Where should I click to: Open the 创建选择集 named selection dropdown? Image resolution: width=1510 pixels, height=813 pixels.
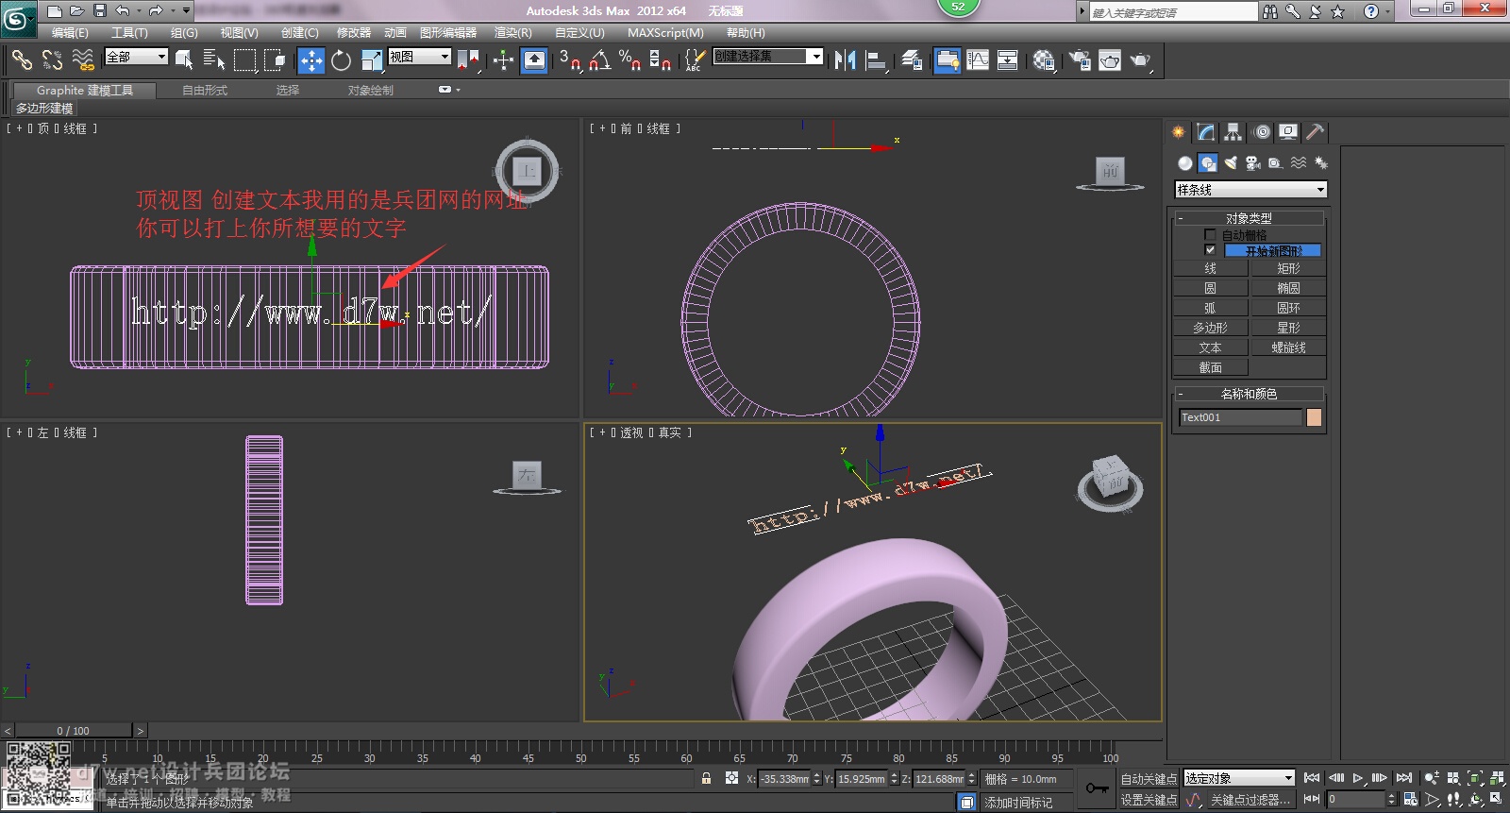[767, 57]
